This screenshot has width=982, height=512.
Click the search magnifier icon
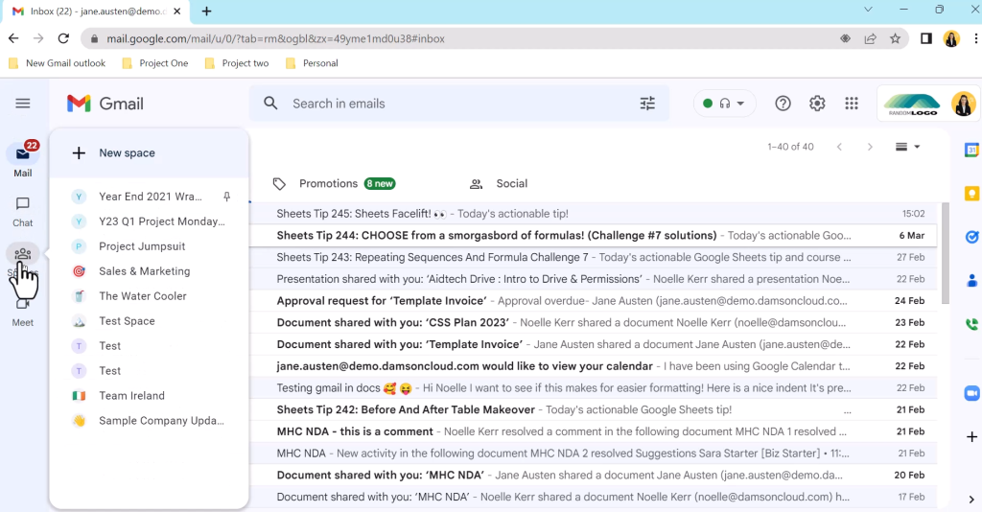coord(270,104)
